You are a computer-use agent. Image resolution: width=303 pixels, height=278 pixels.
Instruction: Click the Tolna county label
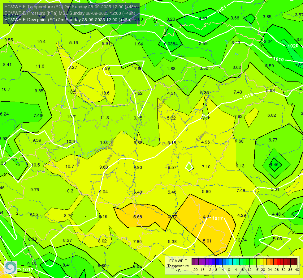tap(109, 160)
